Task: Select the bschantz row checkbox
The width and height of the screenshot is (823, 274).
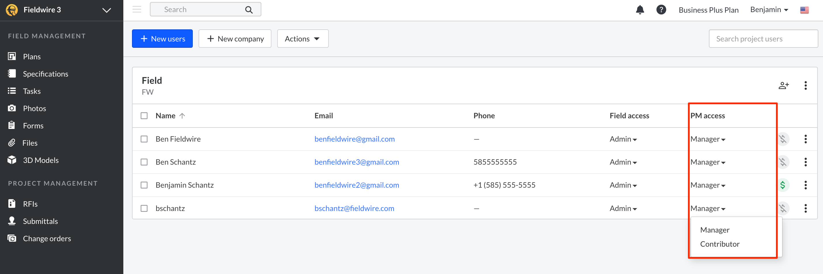Action: [x=144, y=208]
